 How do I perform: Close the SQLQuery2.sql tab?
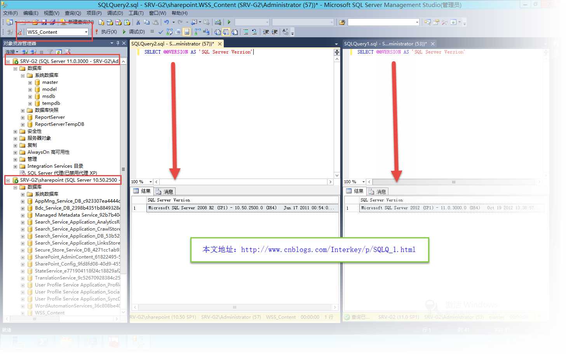220,44
